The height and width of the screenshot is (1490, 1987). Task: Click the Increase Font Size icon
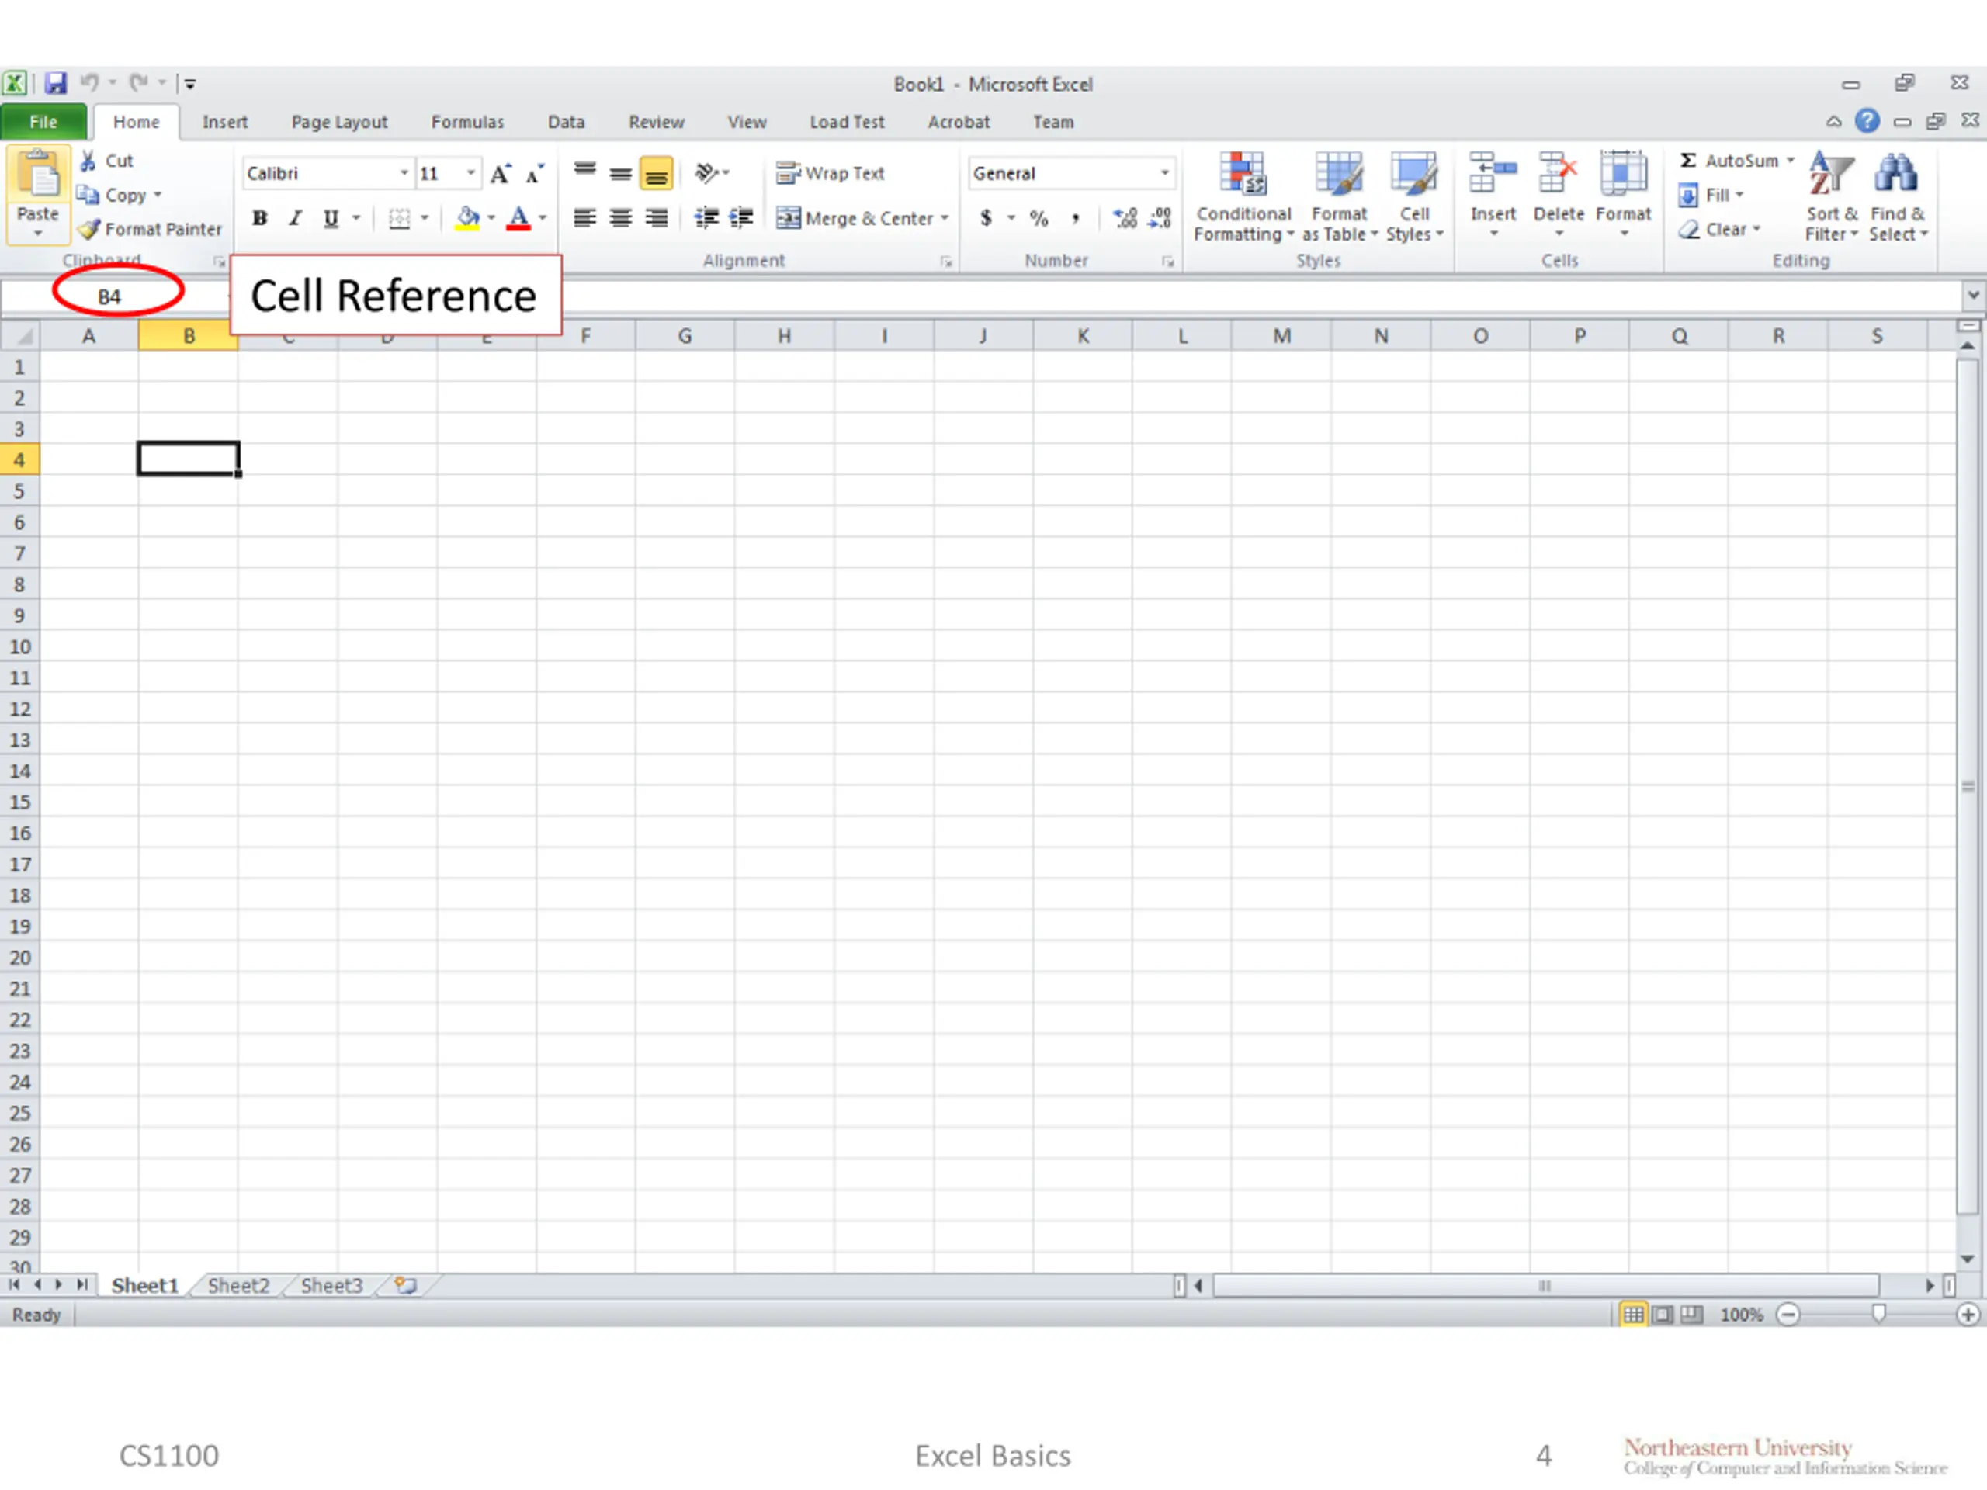(x=501, y=175)
